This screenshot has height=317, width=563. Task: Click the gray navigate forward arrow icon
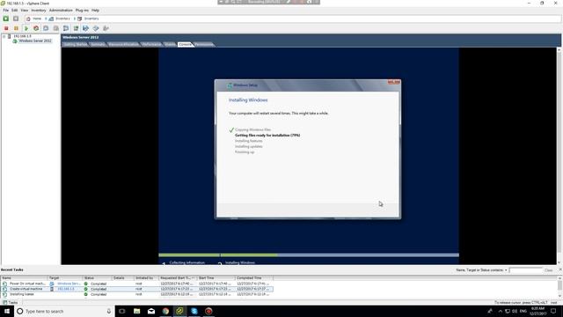coord(16,18)
